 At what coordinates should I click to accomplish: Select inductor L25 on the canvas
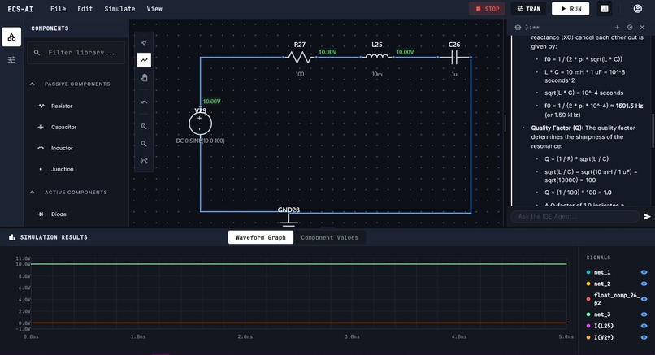point(377,56)
